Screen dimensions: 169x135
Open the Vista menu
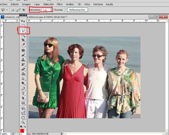coord(87,4)
